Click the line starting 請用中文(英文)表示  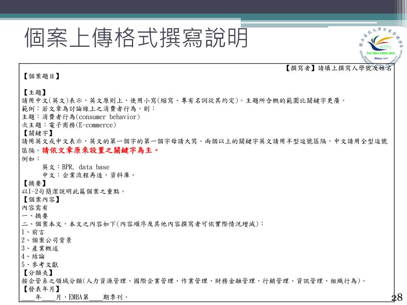[x=184, y=100]
